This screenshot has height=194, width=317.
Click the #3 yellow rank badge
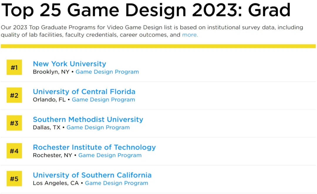14,123
